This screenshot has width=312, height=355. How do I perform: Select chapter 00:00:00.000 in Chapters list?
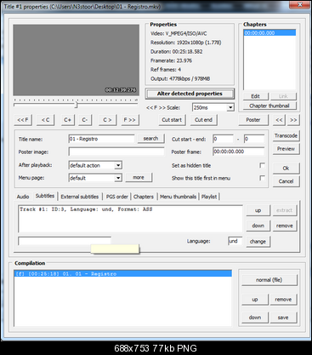(269, 33)
